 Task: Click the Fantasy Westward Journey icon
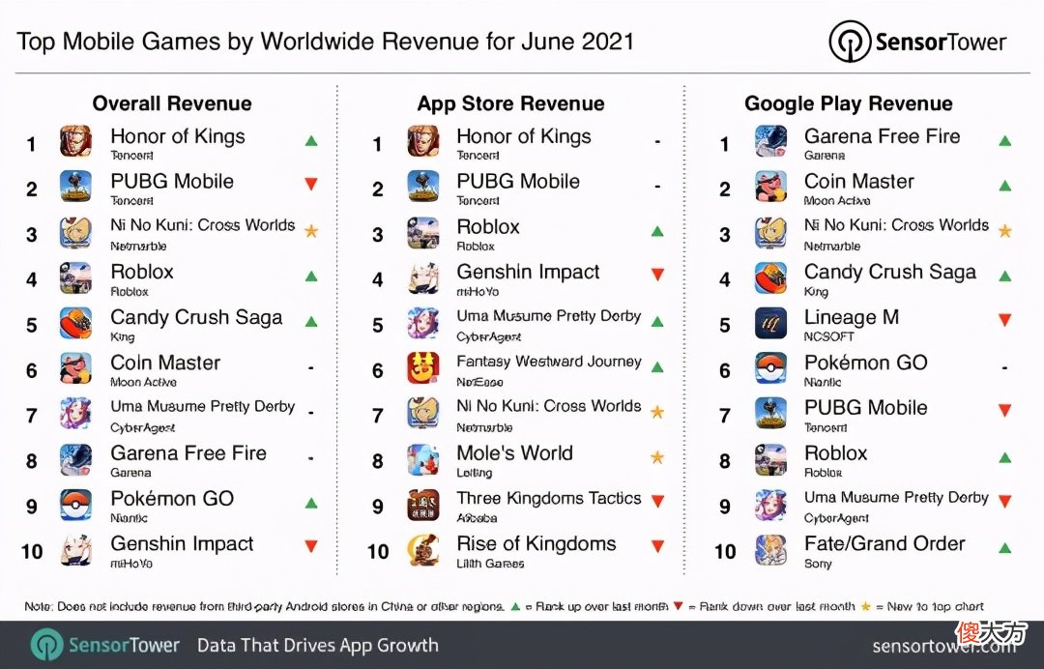[x=422, y=368]
